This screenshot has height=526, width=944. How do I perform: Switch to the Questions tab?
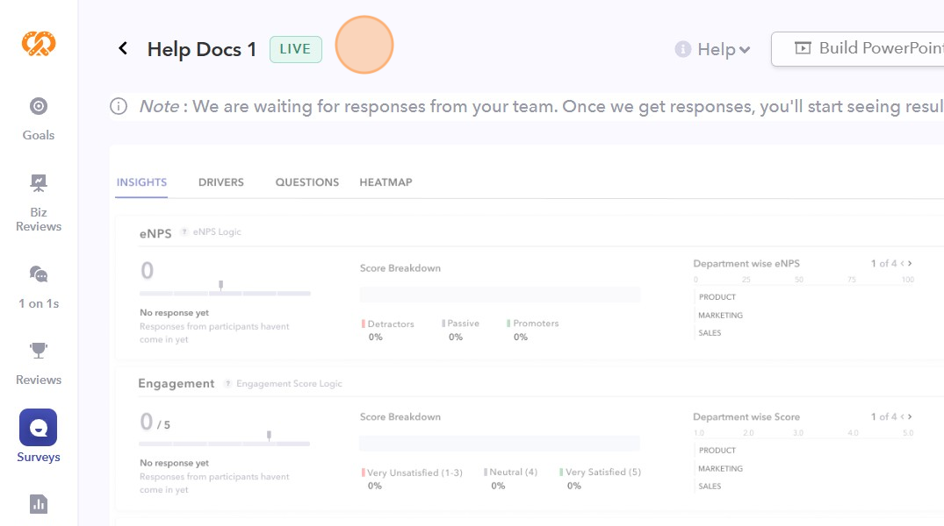pos(307,182)
